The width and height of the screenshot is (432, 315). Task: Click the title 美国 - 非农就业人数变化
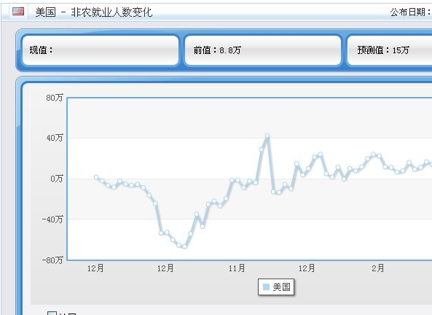94,12
